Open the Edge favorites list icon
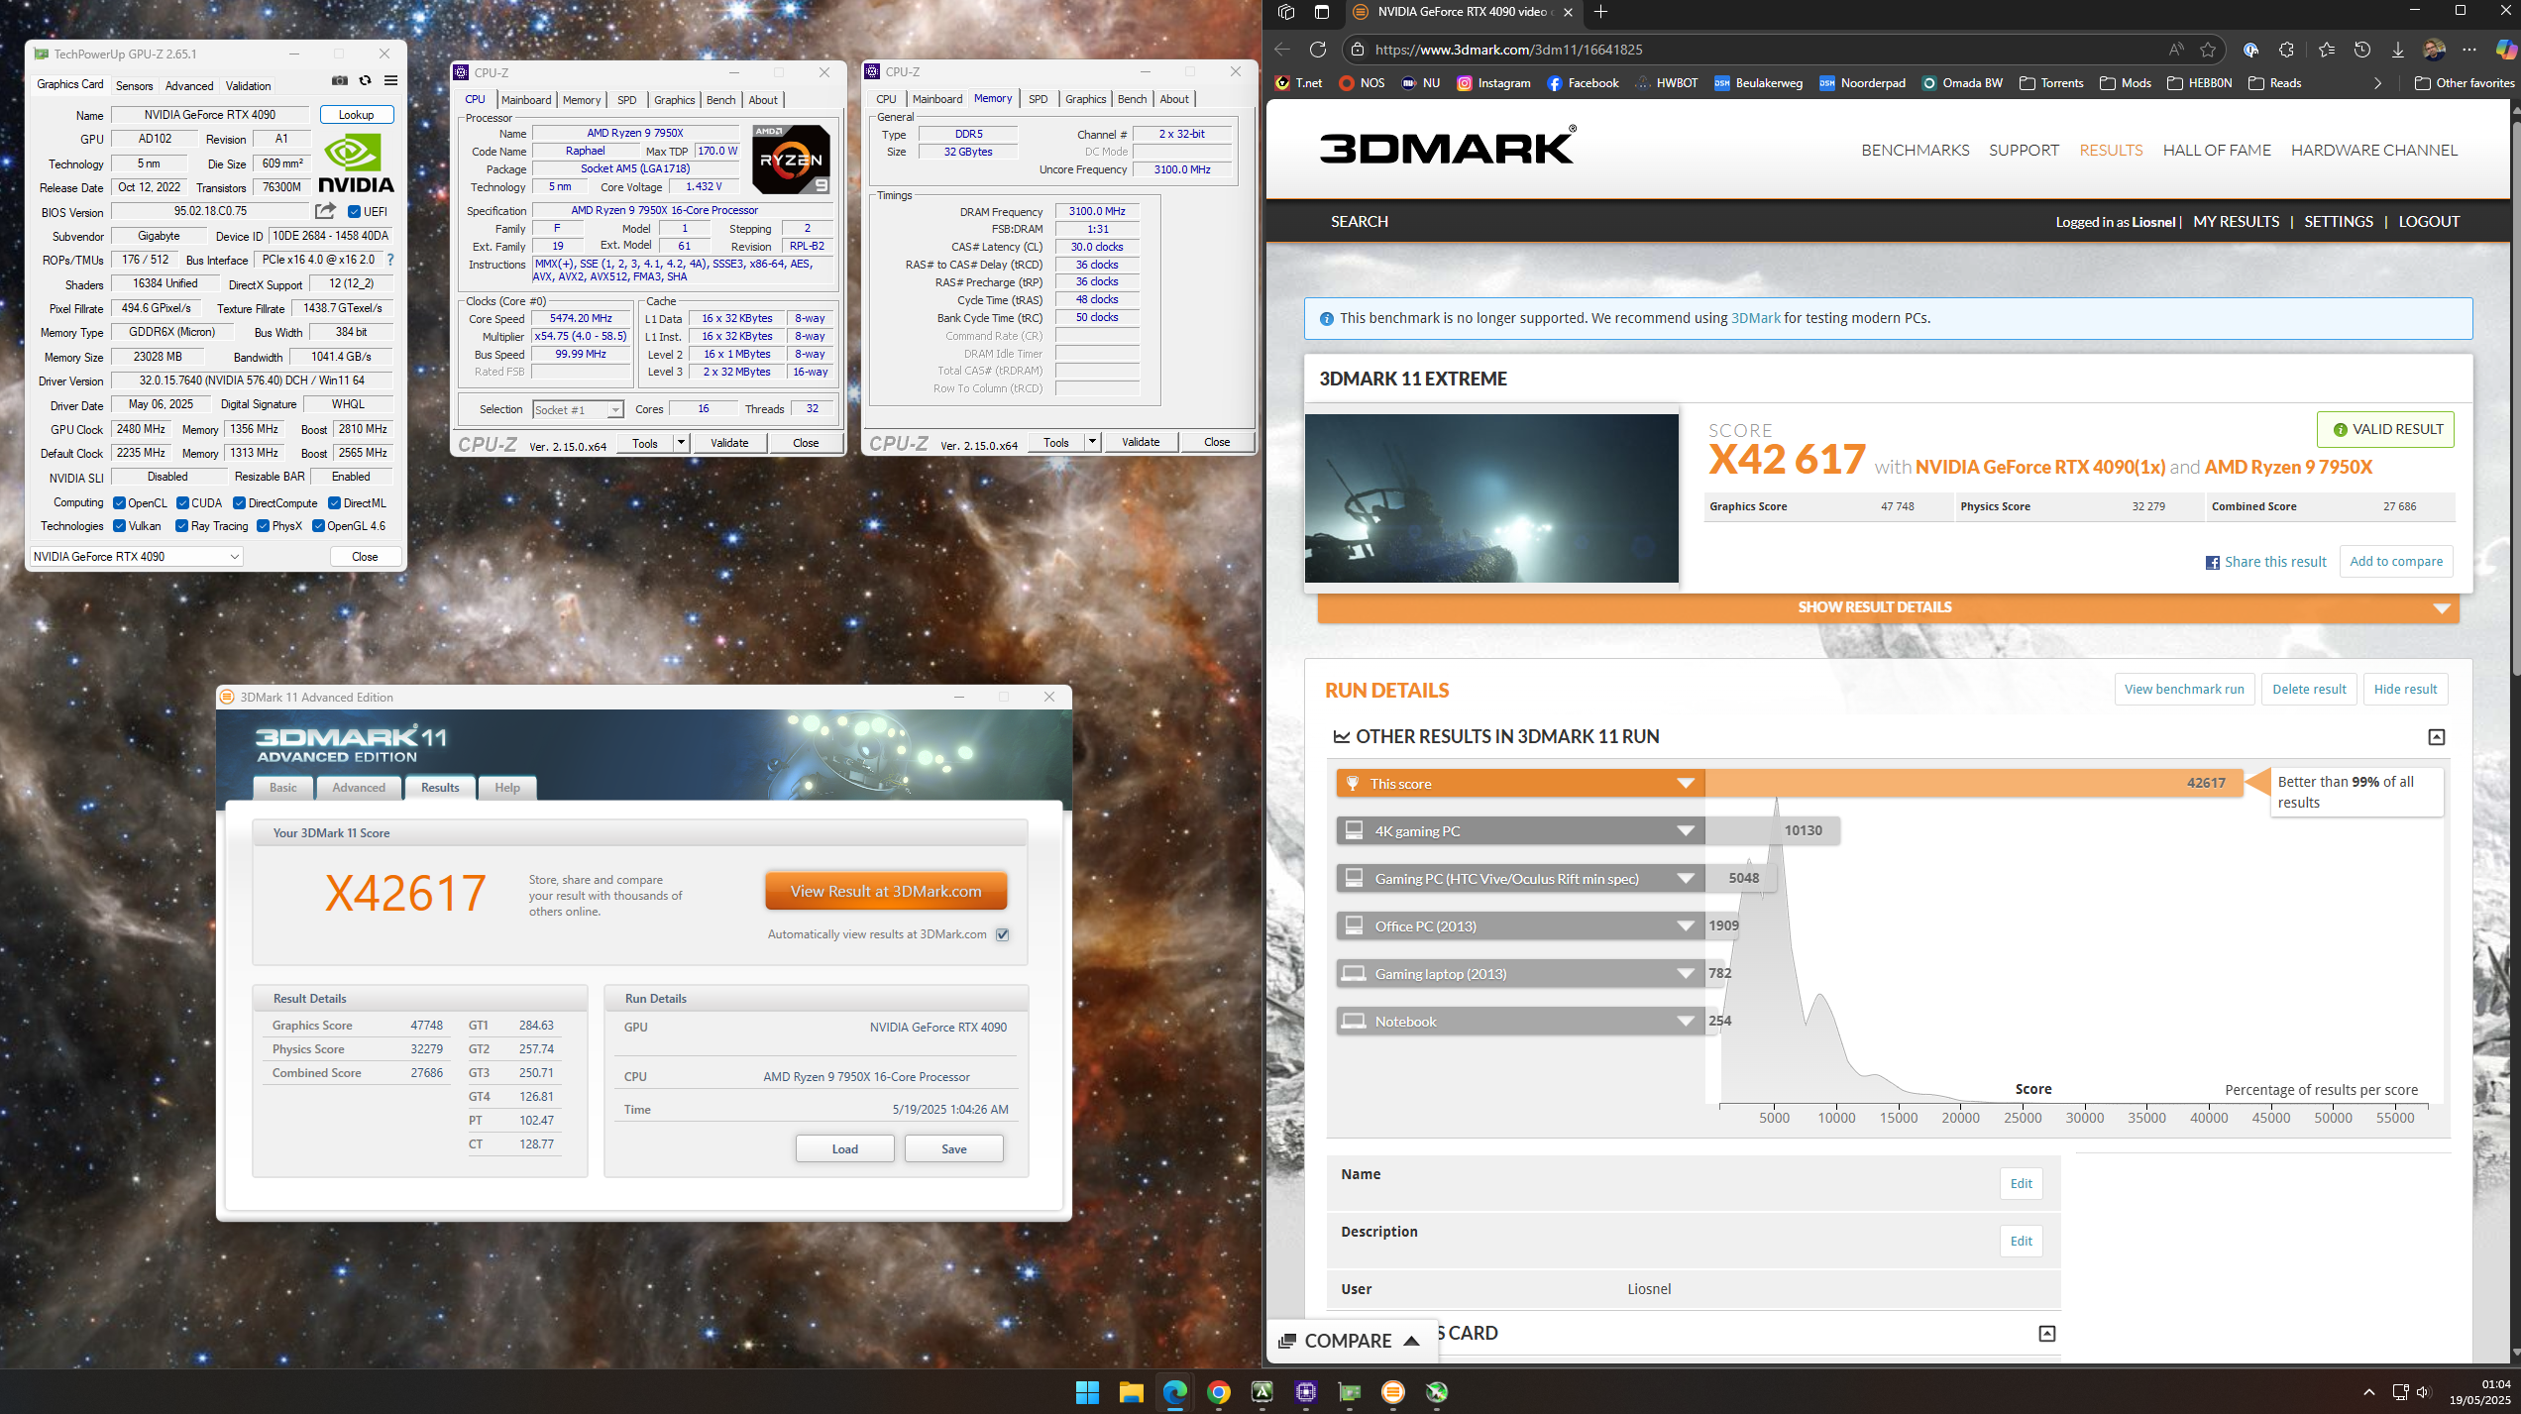The width and height of the screenshot is (2521, 1414). coord(2327,50)
